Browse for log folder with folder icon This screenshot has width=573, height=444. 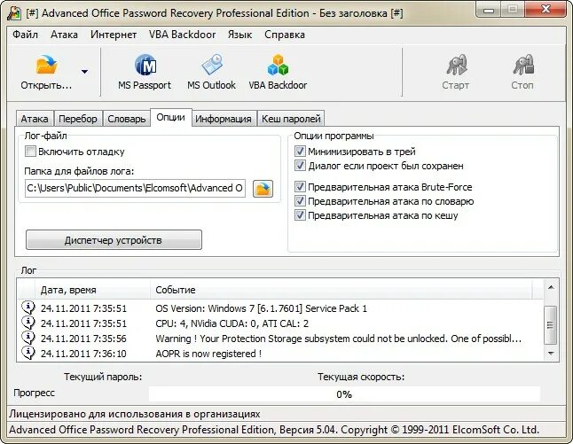(x=263, y=189)
